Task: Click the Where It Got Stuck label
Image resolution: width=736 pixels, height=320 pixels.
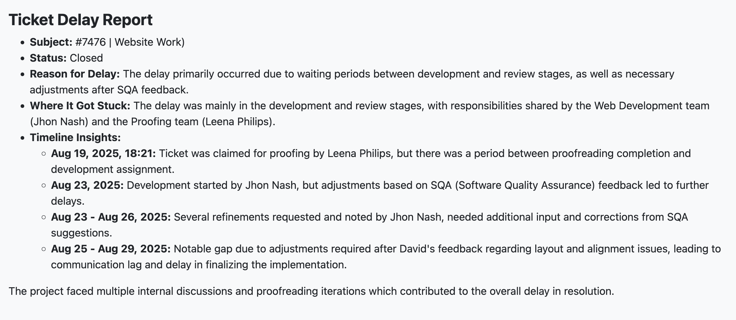Action: [x=80, y=106]
